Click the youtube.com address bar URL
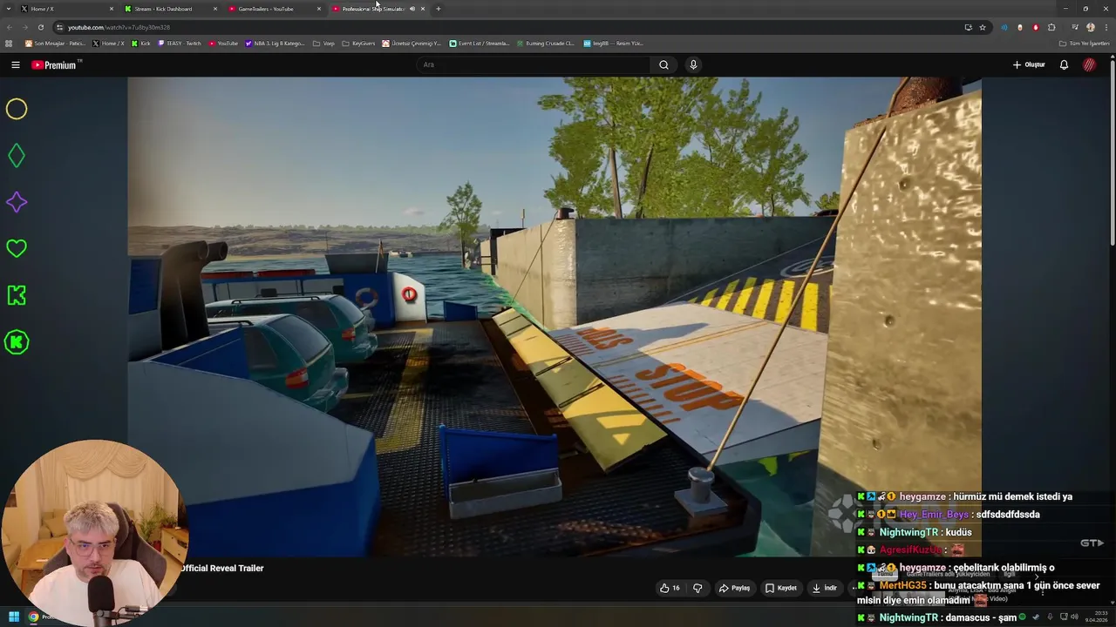 [x=119, y=27]
